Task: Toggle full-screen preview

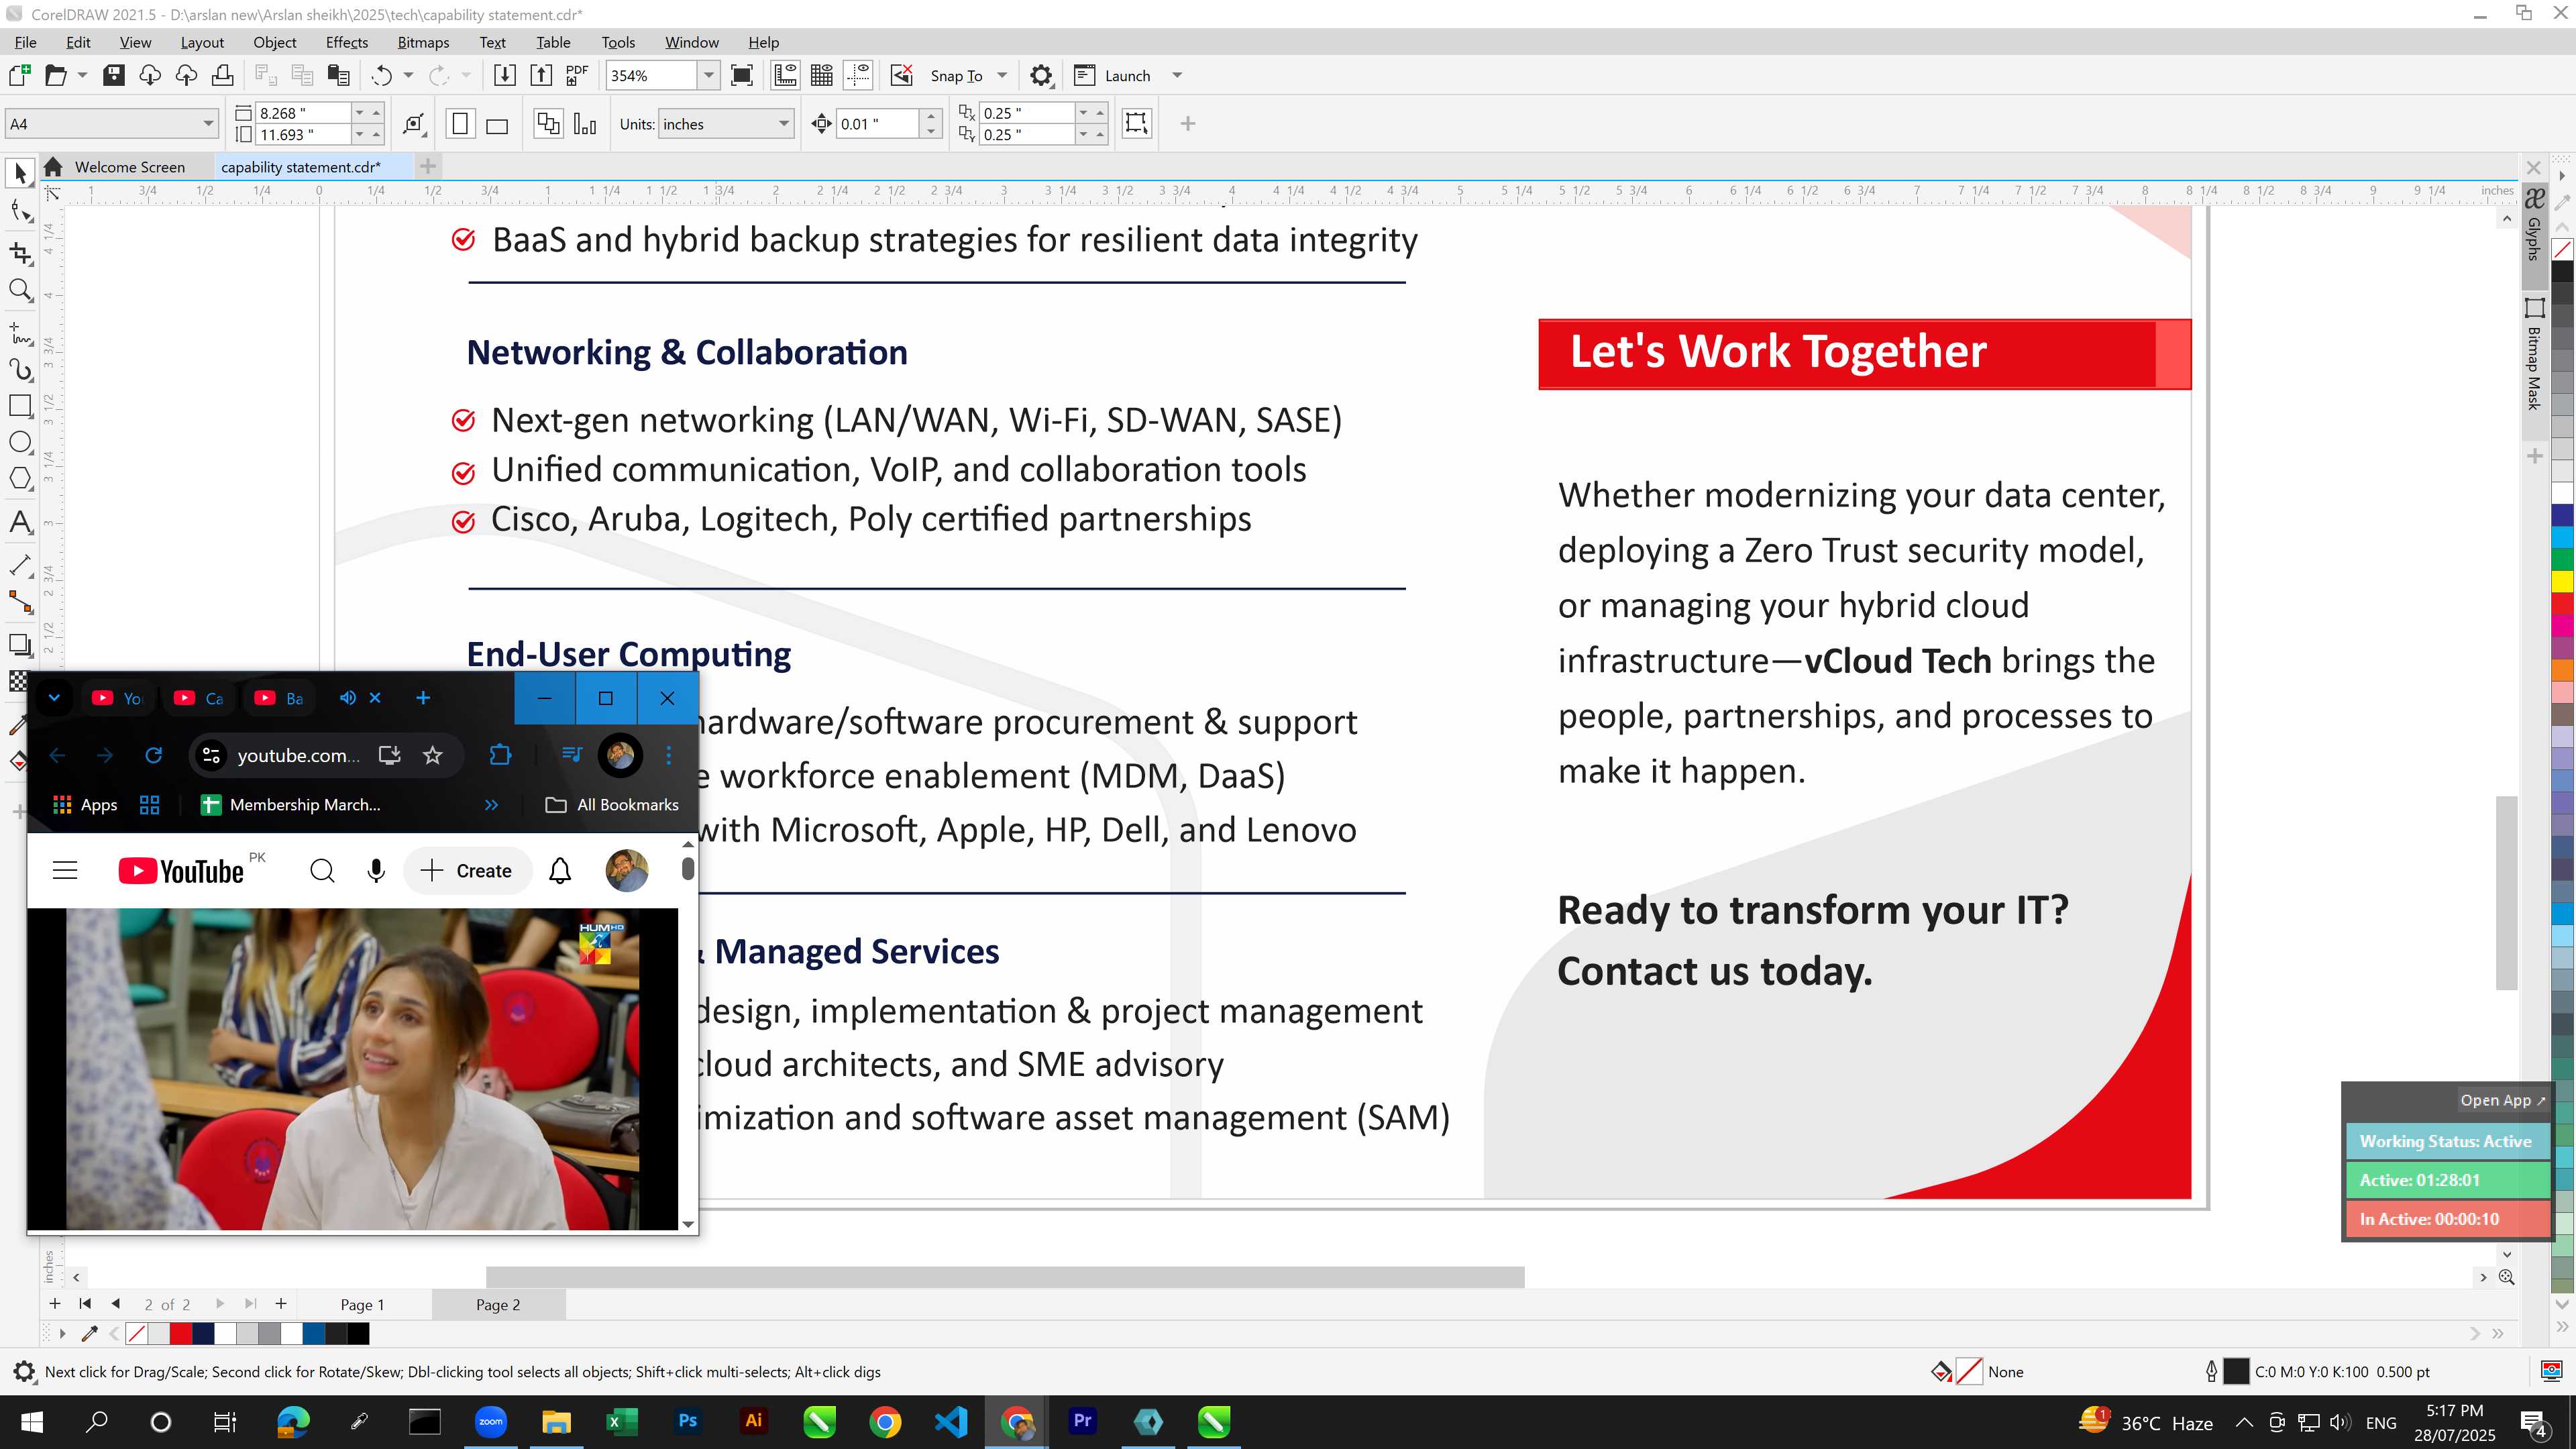Action: 742,76
